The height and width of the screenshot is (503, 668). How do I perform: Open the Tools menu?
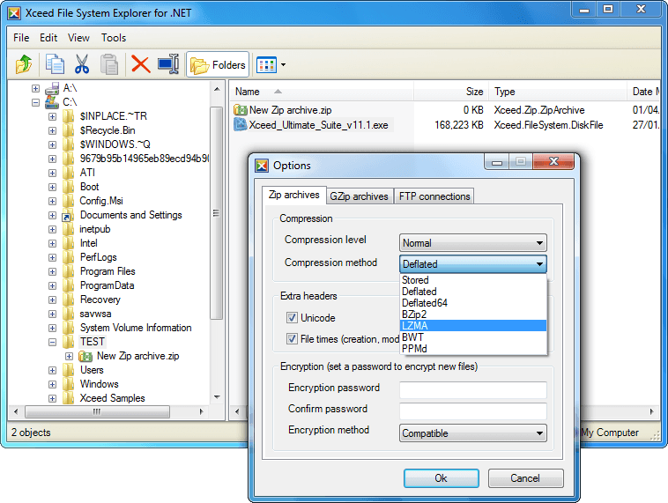[114, 38]
